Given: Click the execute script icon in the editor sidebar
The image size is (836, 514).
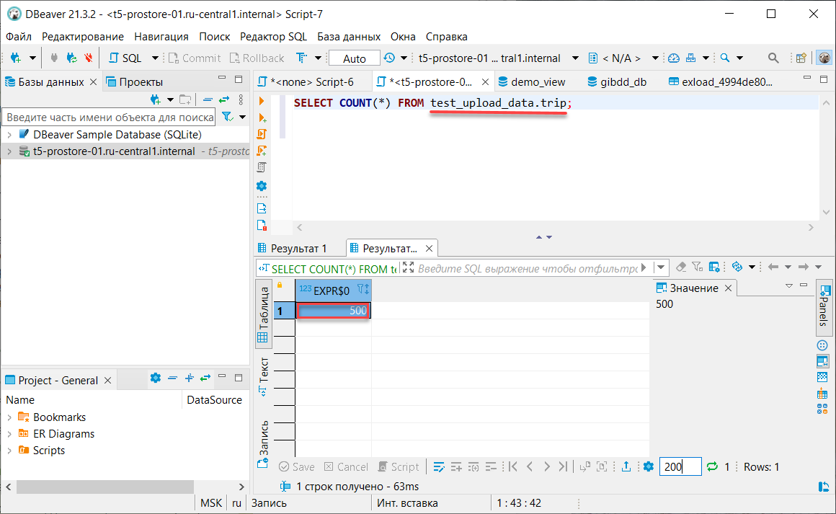Looking at the screenshot, I should (262, 134).
